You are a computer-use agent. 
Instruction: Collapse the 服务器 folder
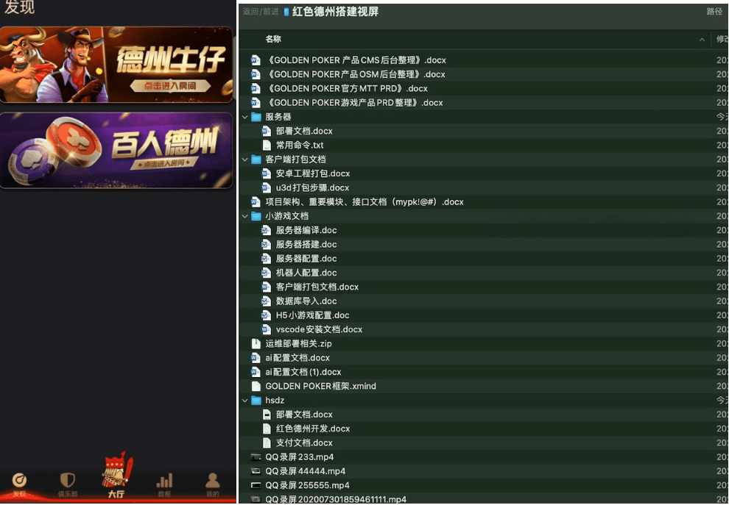[x=245, y=118]
